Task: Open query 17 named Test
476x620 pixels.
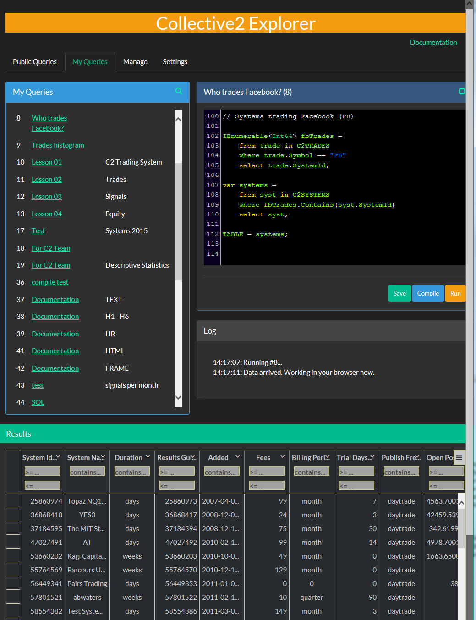Action: click(x=38, y=231)
